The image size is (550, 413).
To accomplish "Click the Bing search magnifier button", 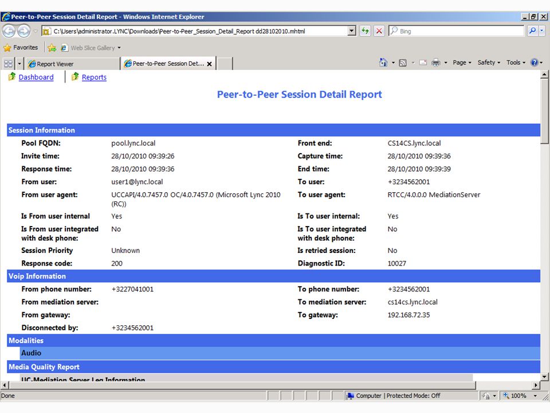I will pos(532,31).
